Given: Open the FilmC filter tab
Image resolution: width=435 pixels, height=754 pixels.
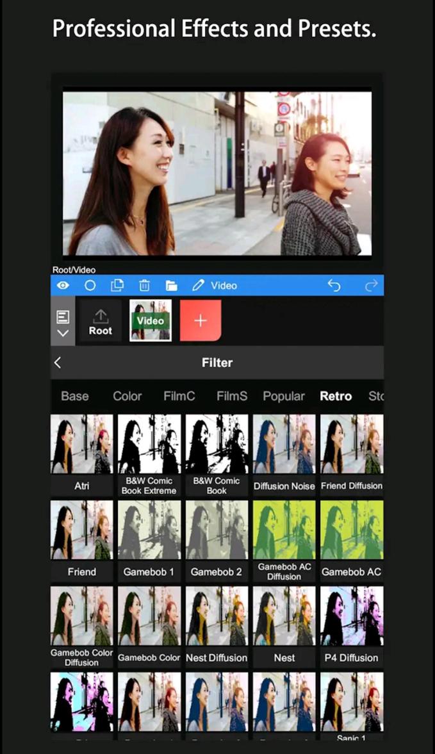Looking at the screenshot, I should (x=179, y=397).
